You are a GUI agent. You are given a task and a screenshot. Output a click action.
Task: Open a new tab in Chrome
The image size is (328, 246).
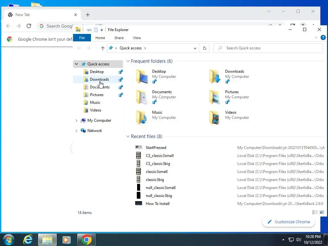88,15
